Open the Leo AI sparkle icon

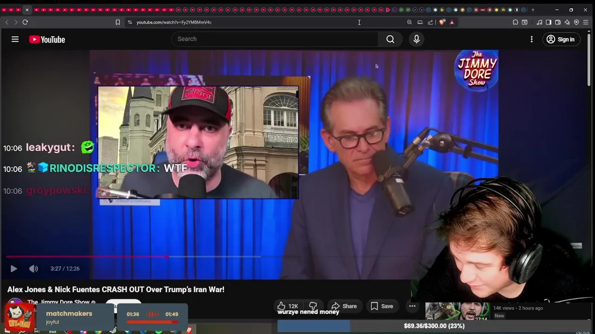click(567, 22)
